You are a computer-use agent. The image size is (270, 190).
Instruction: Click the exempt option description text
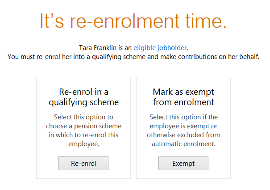pos(183,131)
